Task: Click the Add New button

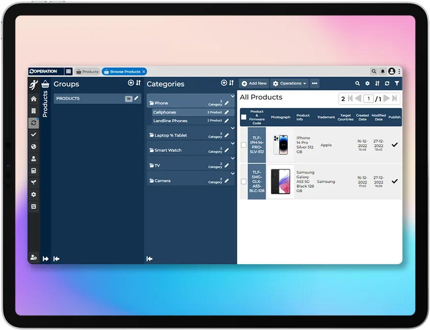Action: coord(254,84)
